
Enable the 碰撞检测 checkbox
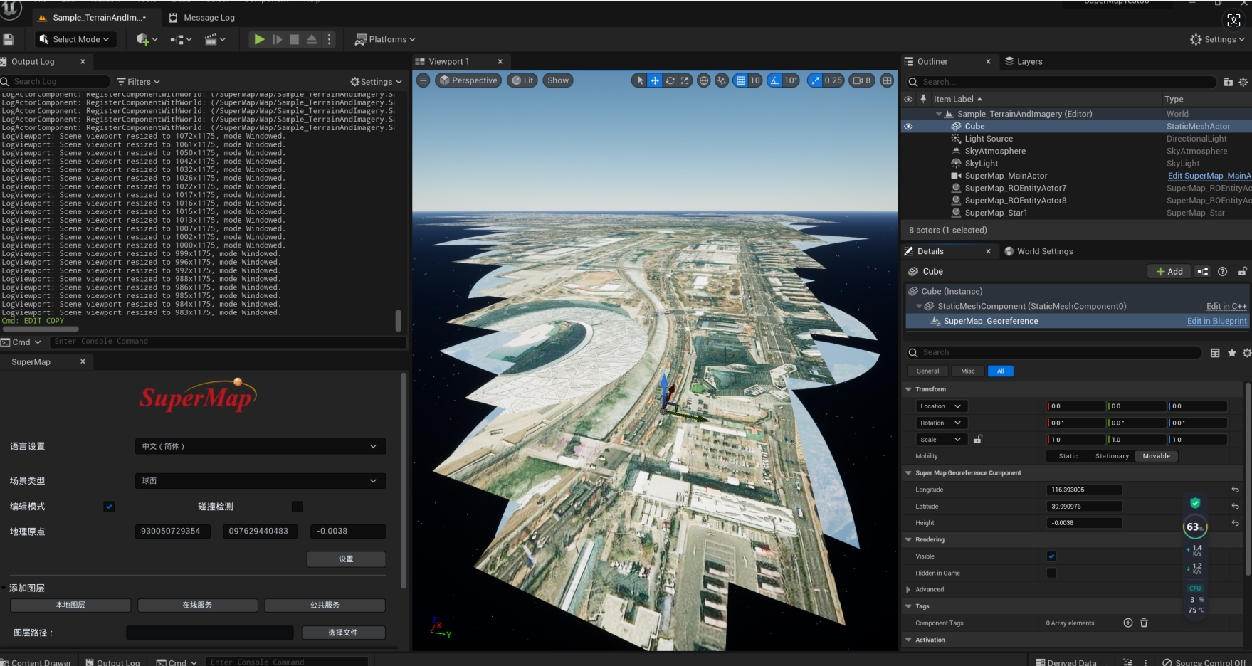(x=298, y=507)
